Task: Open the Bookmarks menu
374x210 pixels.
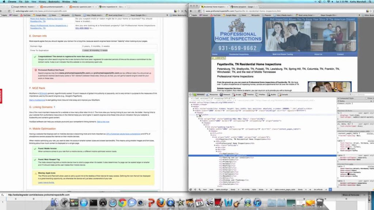Action: point(54,2)
